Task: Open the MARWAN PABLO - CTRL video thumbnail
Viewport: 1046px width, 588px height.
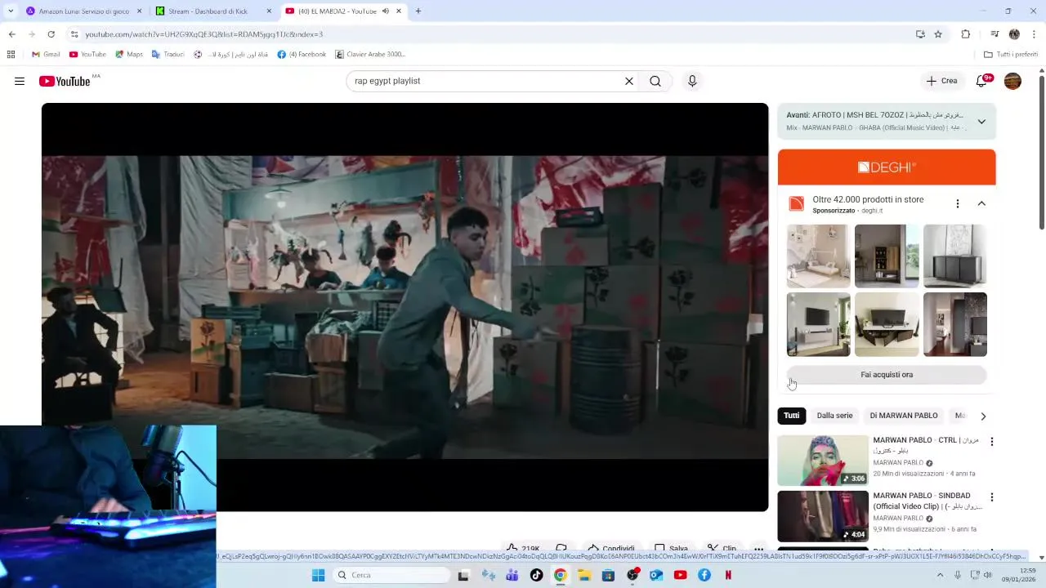Action: click(823, 461)
